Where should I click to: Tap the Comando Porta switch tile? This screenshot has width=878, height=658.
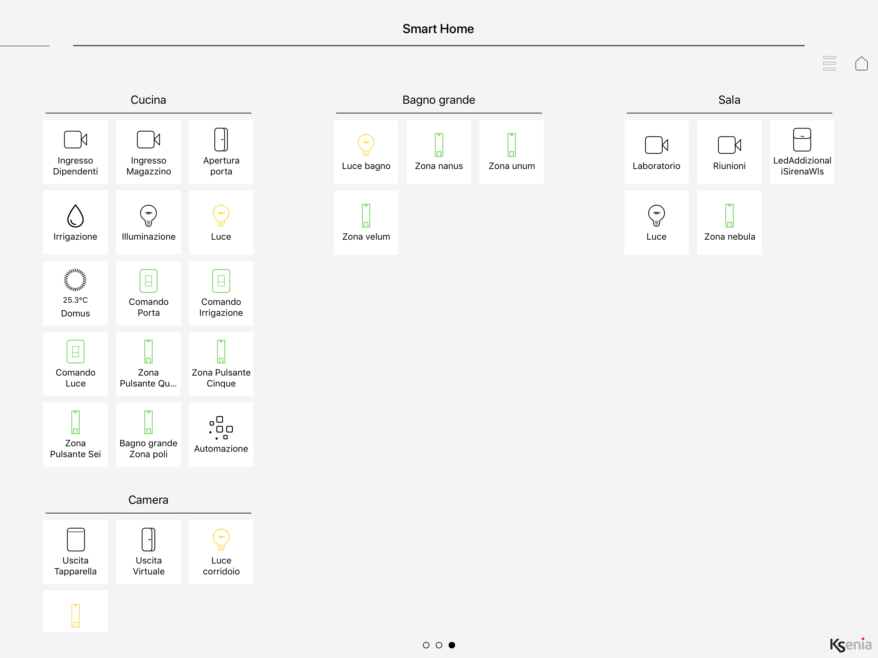(148, 293)
